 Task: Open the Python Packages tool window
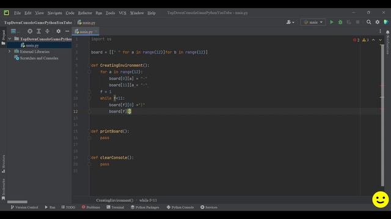[x=145, y=207]
